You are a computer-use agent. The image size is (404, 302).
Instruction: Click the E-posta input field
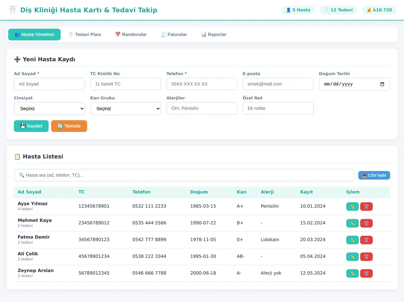pyautogui.click(x=278, y=84)
